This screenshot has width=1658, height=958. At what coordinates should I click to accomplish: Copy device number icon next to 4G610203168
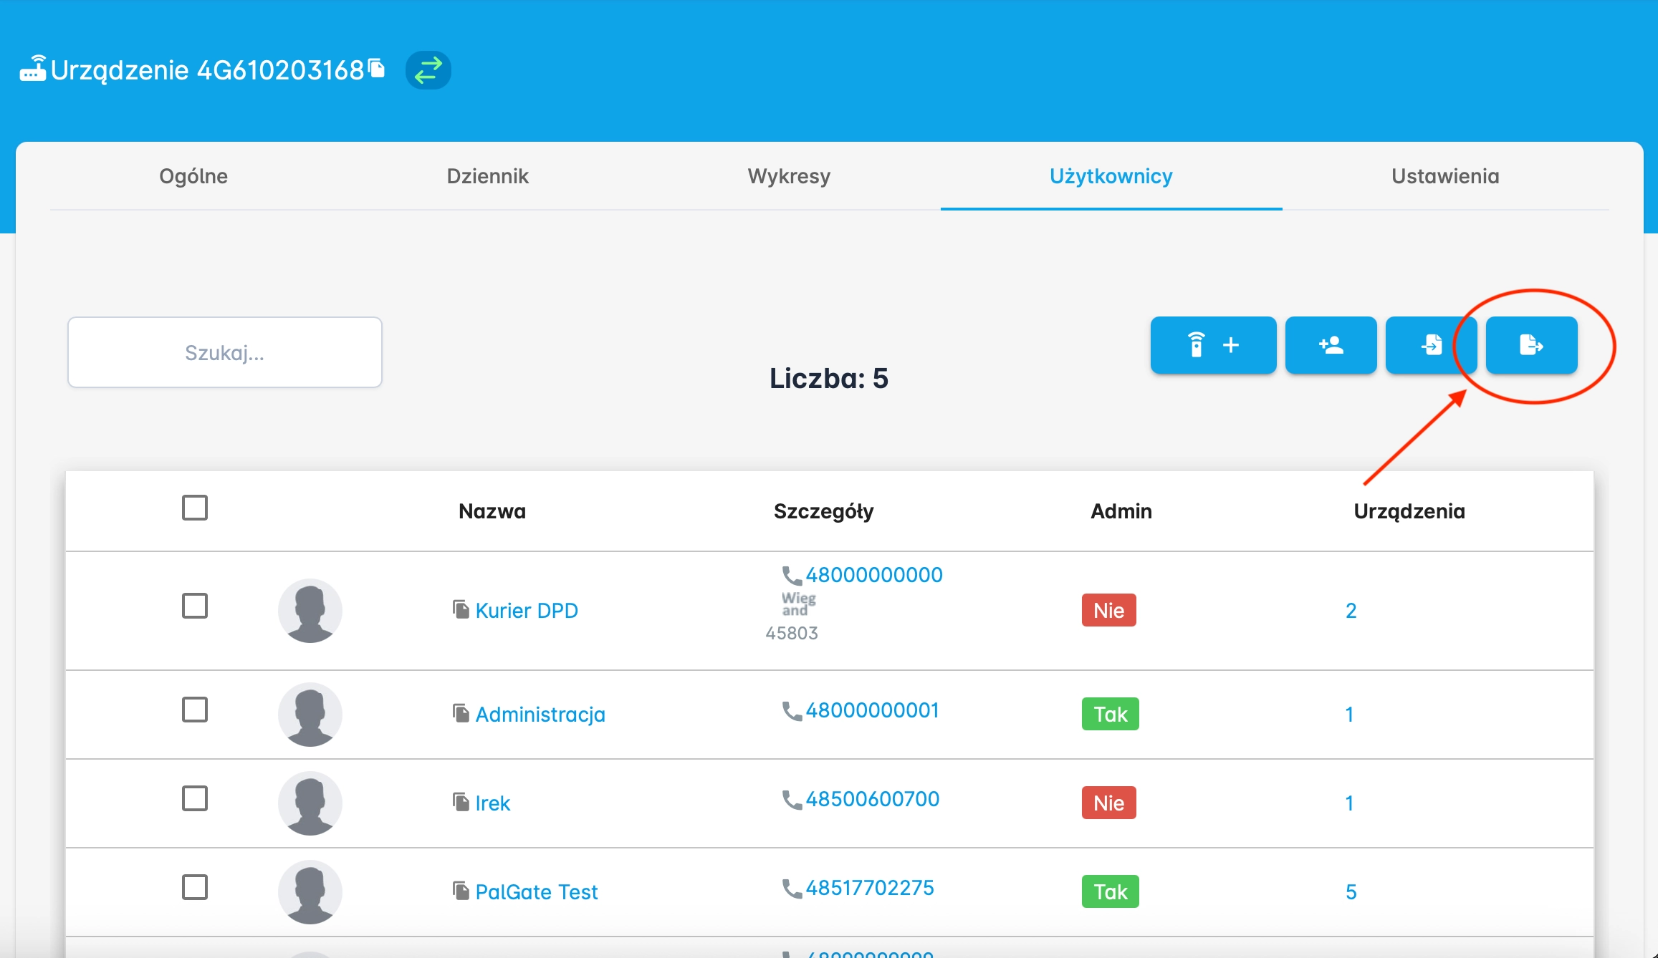tap(377, 68)
